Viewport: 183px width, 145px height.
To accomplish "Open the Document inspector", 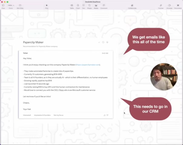I will [x=178, y=6].
